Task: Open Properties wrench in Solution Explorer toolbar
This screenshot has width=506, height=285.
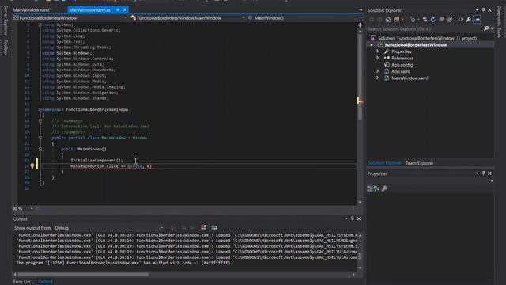Action: (469, 20)
